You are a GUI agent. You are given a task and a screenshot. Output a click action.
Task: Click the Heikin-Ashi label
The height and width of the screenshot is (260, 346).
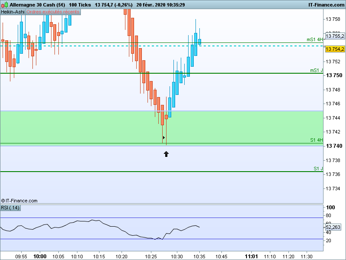(13, 12)
